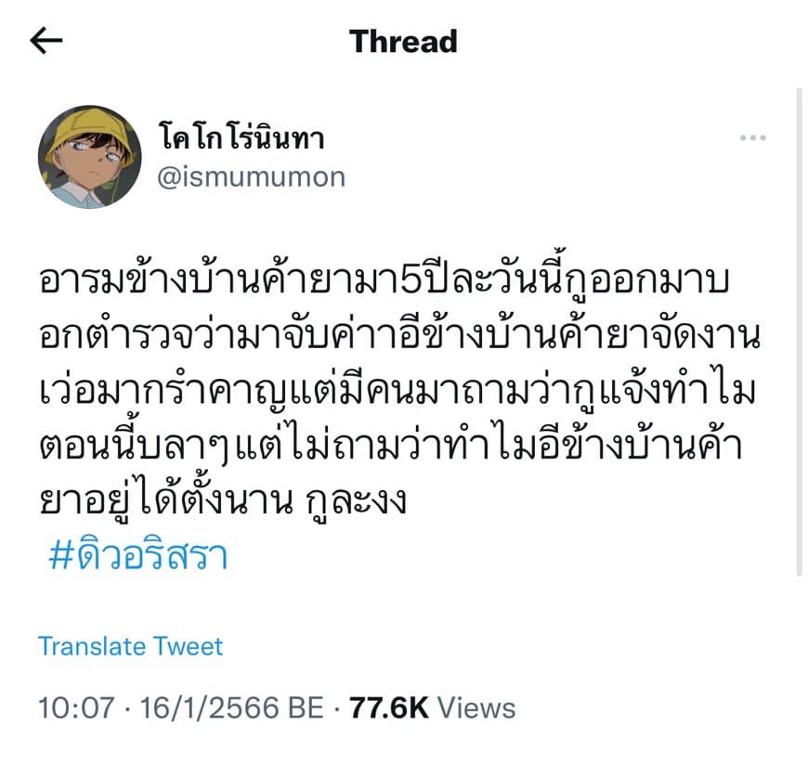Click the Views label

pyautogui.click(x=476, y=707)
